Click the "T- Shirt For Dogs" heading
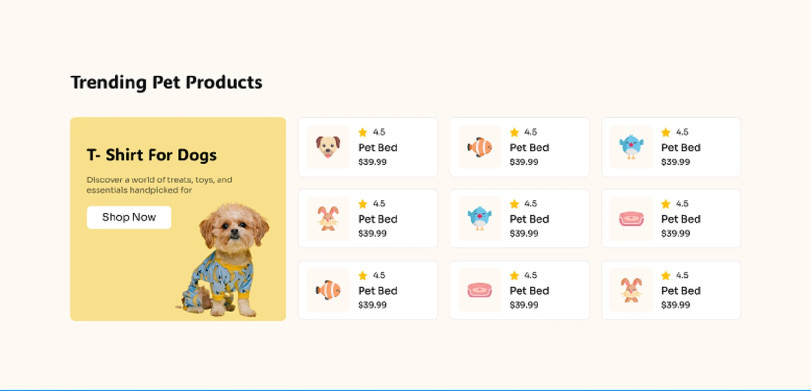The image size is (811, 391). tap(152, 155)
